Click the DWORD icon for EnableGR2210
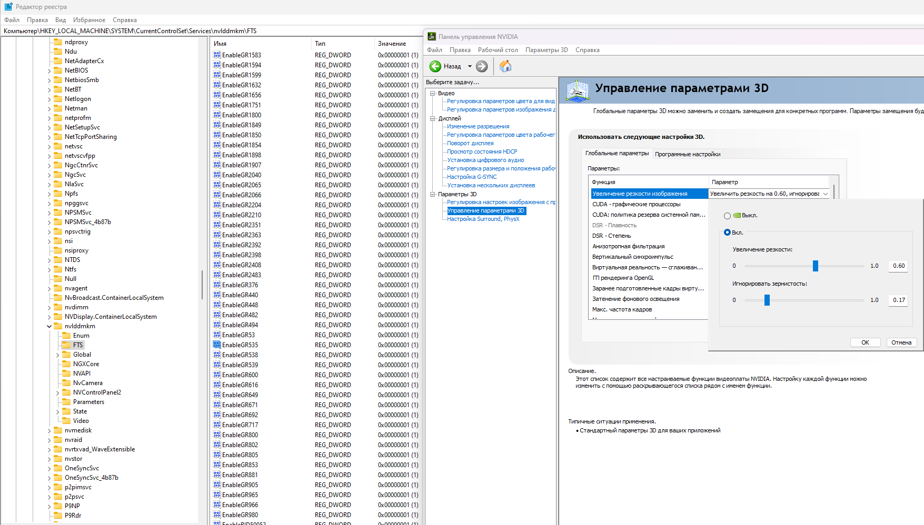Screen dimensions: 924x525 click(x=217, y=215)
